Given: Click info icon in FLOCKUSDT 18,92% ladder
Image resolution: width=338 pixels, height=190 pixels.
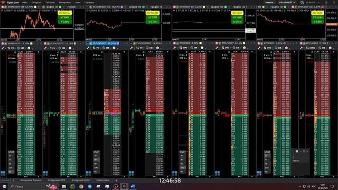Looking at the screenshot, I should tap(114, 48).
